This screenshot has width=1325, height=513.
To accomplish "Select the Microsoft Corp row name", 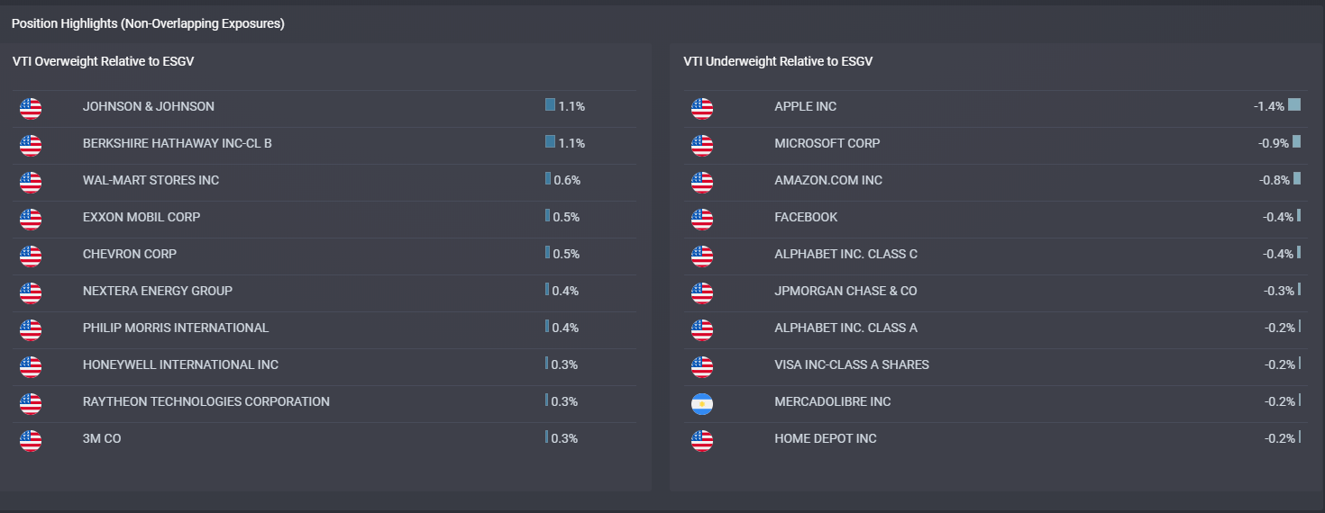I will 827,143.
